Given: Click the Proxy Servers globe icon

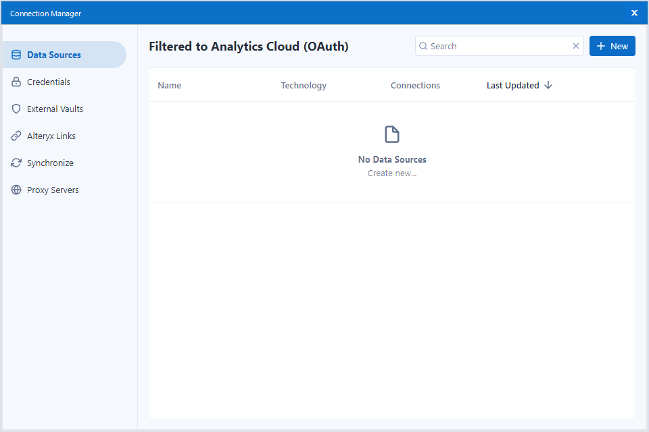Looking at the screenshot, I should [x=16, y=190].
